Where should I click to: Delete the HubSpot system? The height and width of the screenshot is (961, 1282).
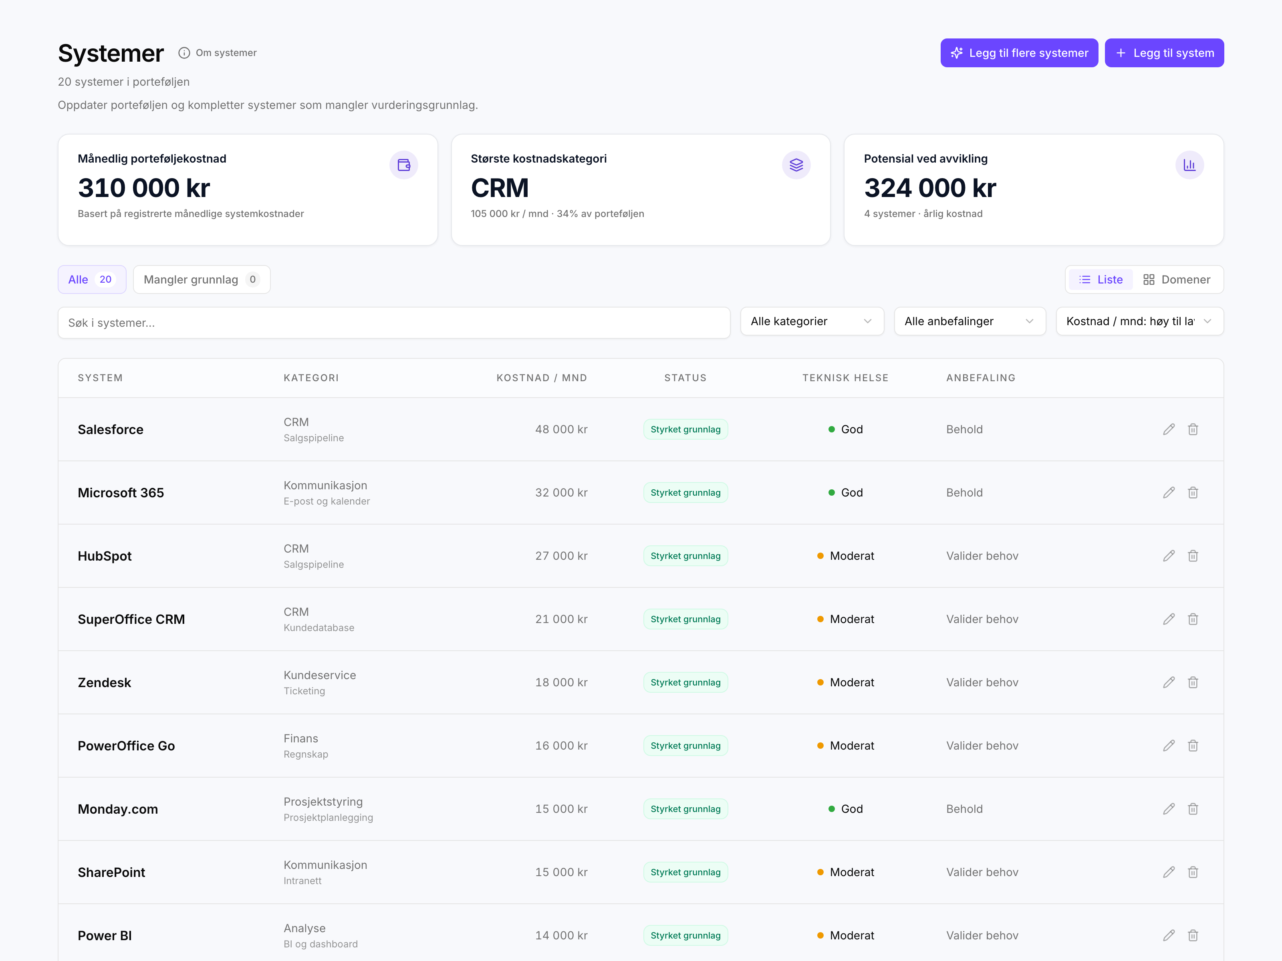pos(1193,555)
